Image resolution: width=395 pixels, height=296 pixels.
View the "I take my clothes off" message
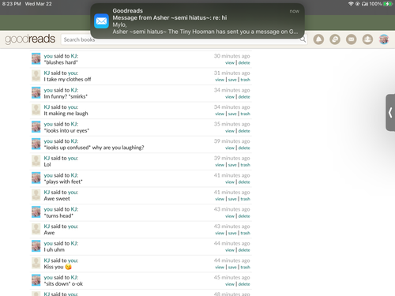[x=220, y=80]
